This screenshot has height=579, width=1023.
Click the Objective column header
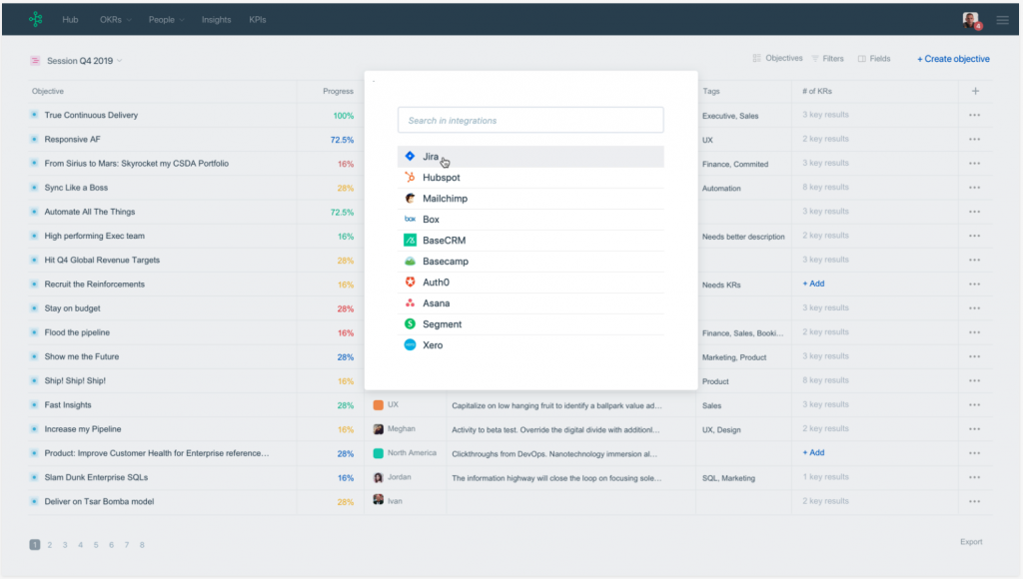[x=48, y=91]
